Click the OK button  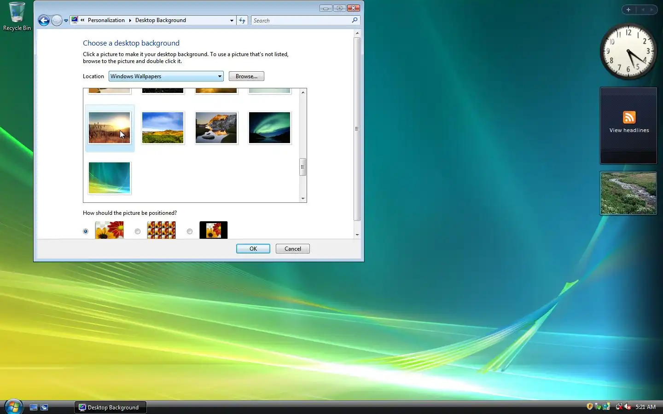(253, 249)
